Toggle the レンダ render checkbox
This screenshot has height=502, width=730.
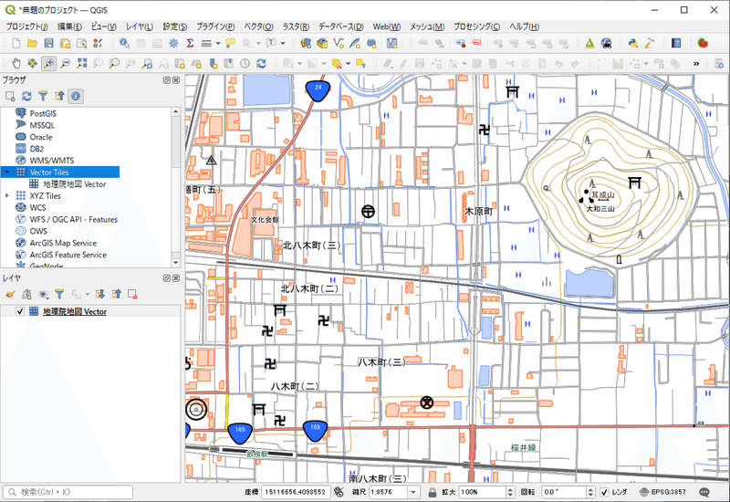[x=604, y=492]
